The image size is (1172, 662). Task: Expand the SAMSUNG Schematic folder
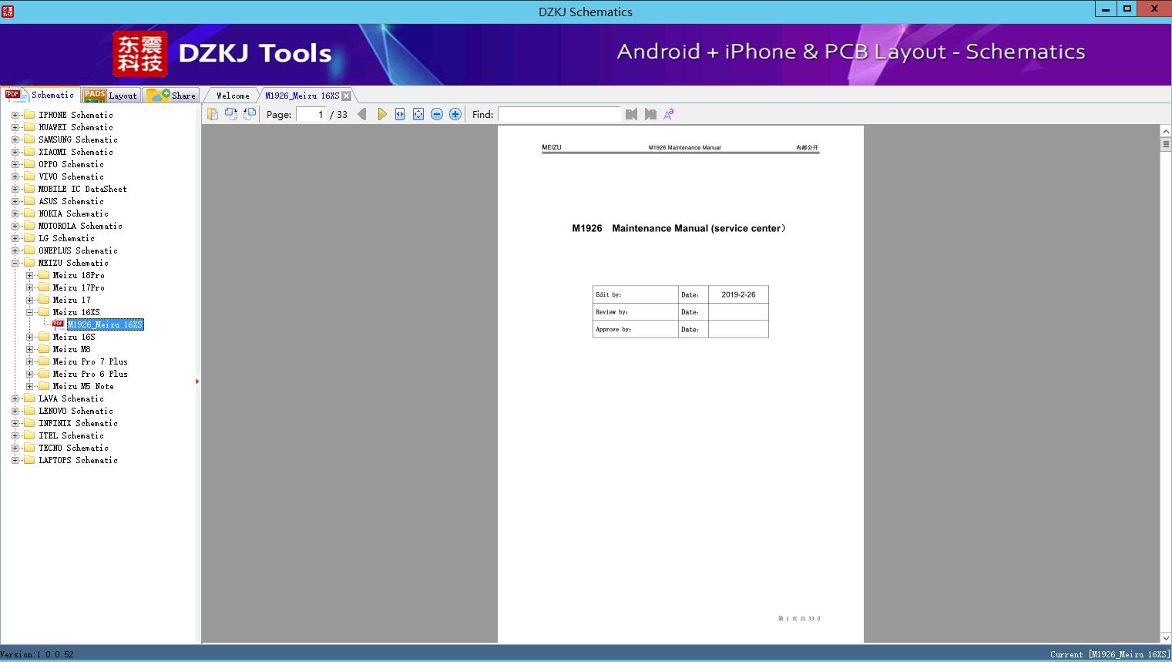coord(15,139)
